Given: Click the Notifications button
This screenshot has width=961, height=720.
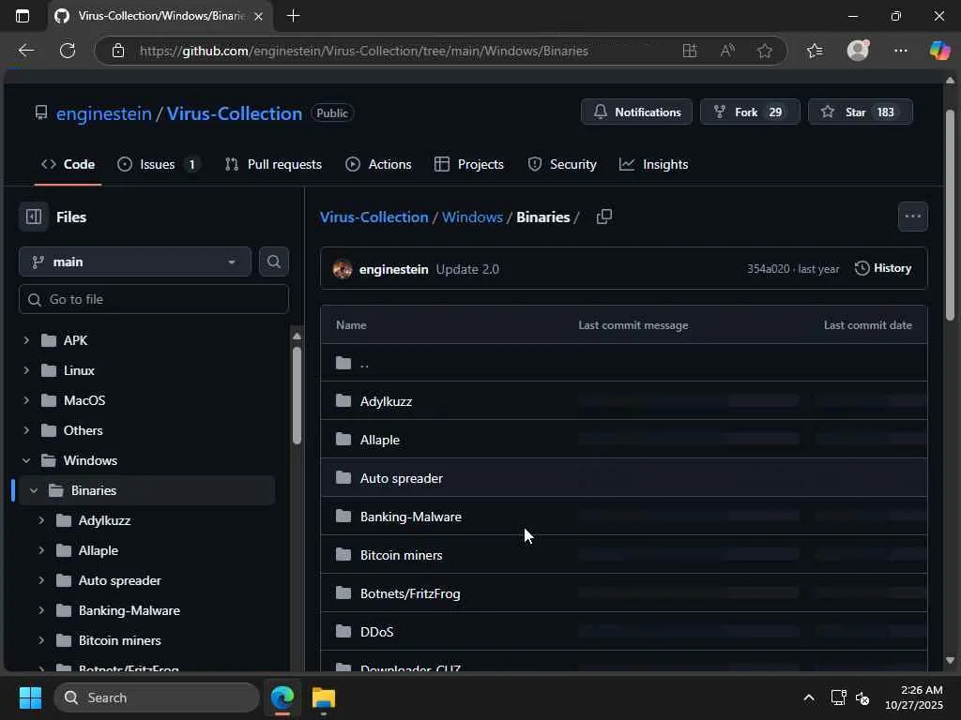Looking at the screenshot, I should click(637, 112).
